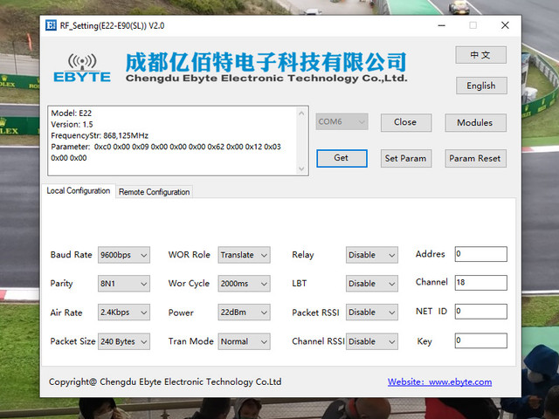
Task: Open the Power 22dBm dropdown
Action: coord(244,313)
